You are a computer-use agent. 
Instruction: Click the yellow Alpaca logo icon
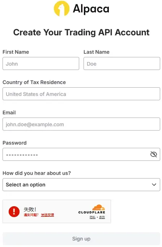[61, 8]
